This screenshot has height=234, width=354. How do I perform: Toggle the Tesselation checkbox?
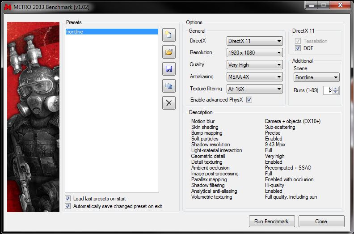coord(298,41)
